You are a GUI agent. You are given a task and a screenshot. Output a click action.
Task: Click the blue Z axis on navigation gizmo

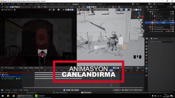pyautogui.click(x=139, y=13)
